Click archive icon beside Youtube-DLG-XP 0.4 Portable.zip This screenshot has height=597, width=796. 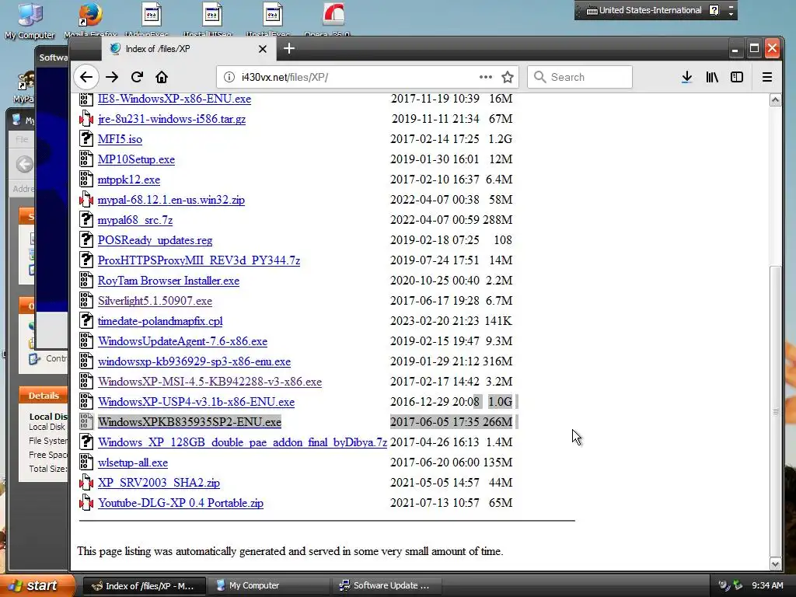point(86,503)
